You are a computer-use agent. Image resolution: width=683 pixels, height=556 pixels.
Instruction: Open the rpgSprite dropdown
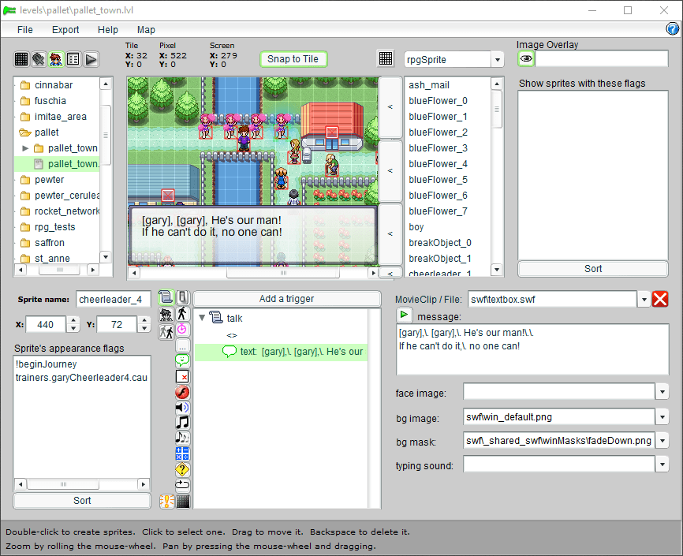[x=497, y=60]
